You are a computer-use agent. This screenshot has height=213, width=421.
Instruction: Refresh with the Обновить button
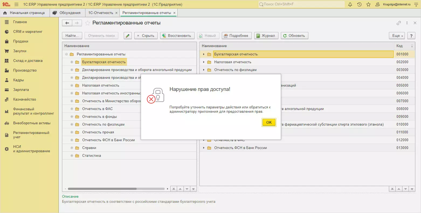tap(295, 36)
